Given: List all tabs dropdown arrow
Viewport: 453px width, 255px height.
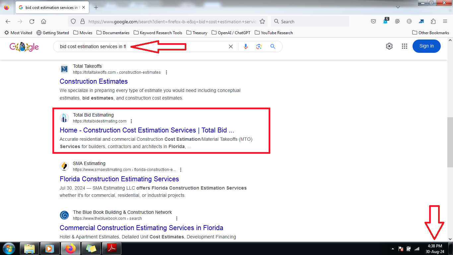Looking at the screenshot, I should pyautogui.click(x=398, y=7).
